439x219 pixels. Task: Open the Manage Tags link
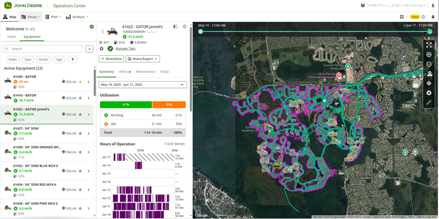(126, 49)
